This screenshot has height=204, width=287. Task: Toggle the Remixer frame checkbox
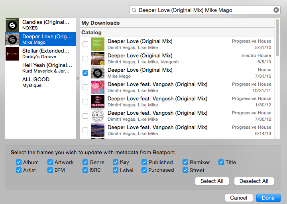(x=186, y=162)
